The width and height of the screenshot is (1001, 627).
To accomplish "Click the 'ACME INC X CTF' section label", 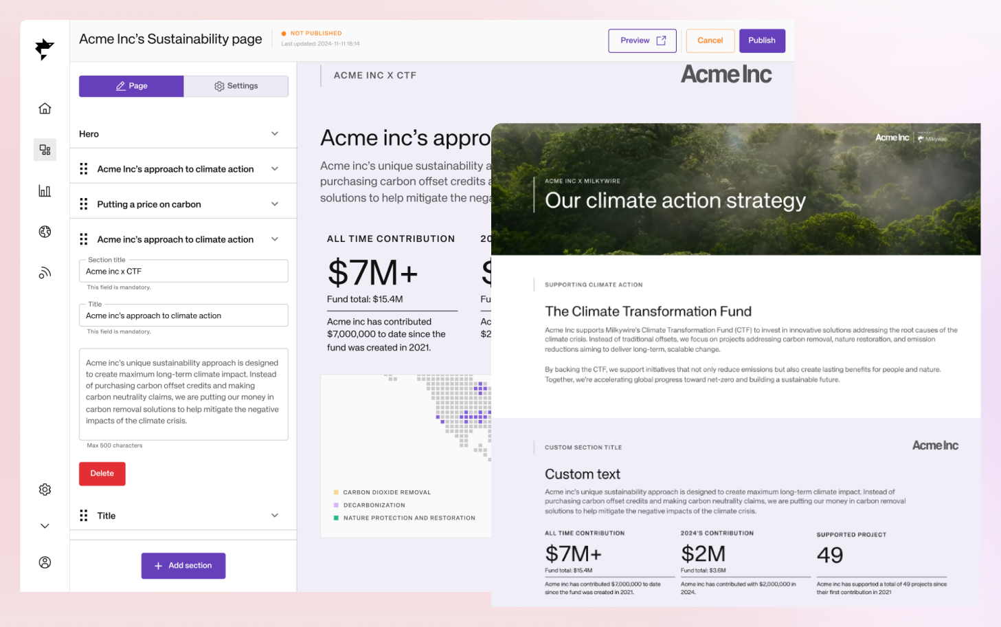I will pyautogui.click(x=375, y=76).
